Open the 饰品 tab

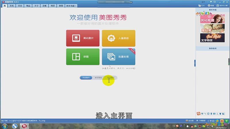(x=28, y=6)
